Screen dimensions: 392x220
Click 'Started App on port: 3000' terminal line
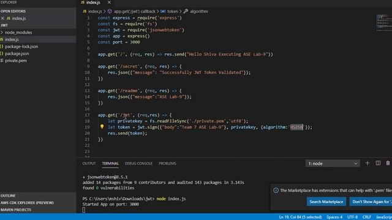[x=110, y=204]
